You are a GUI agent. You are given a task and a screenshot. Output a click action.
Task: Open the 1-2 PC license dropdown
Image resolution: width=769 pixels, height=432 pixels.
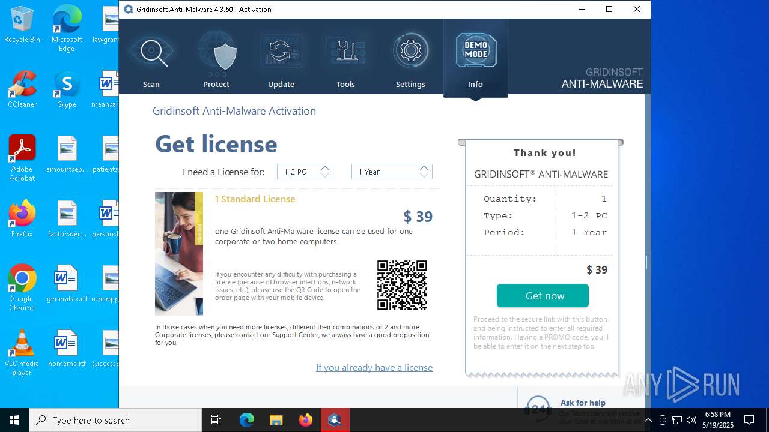coord(305,172)
